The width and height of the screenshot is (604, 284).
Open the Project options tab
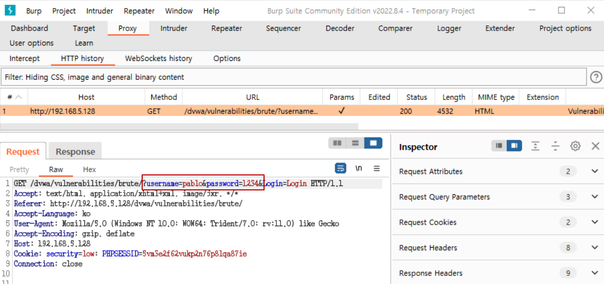point(566,28)
